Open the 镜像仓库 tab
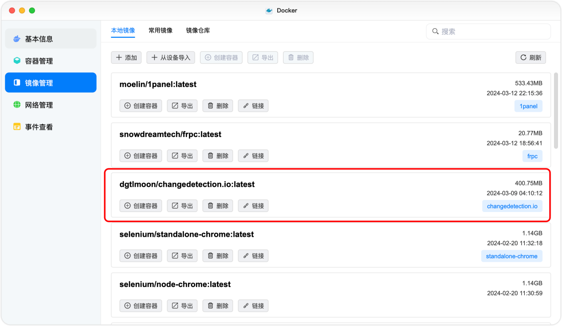 tap(198, 30)
